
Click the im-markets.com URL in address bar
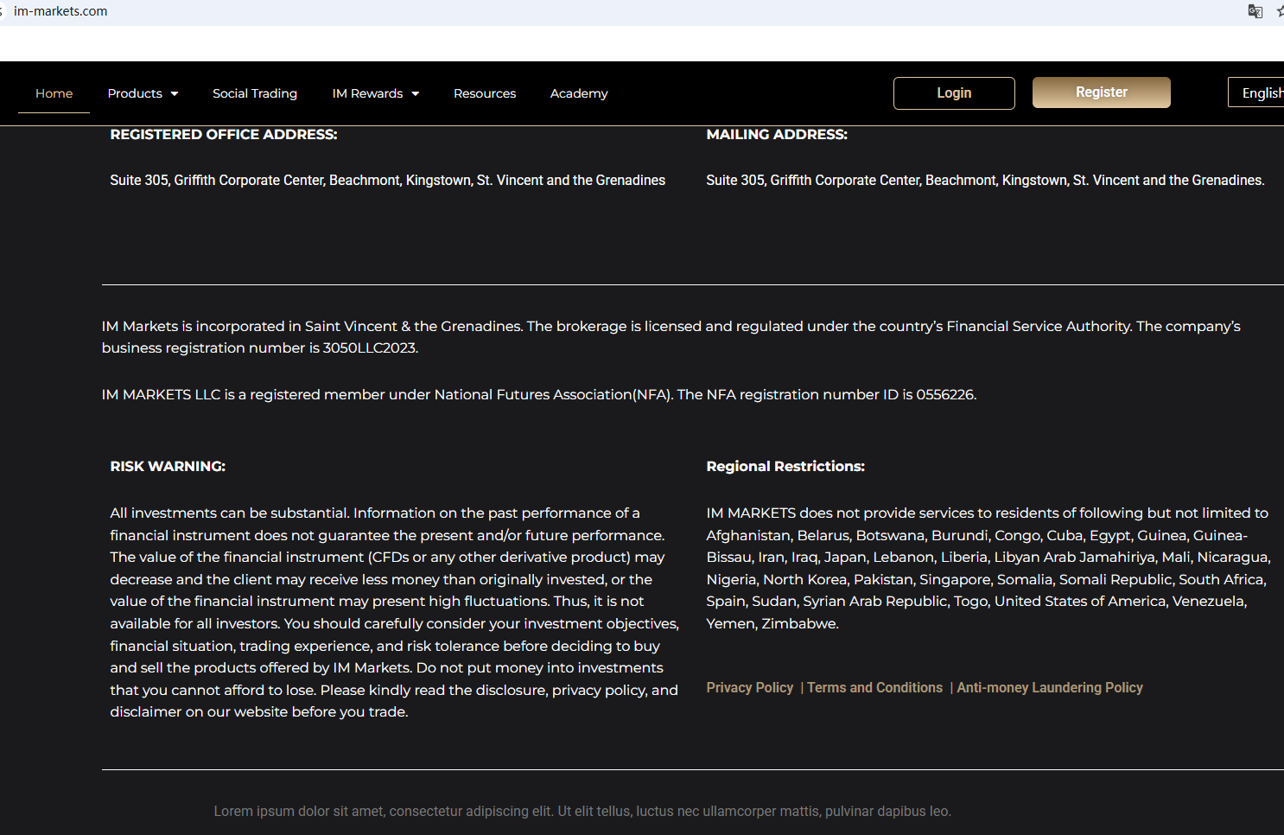[x=60, y=11]
